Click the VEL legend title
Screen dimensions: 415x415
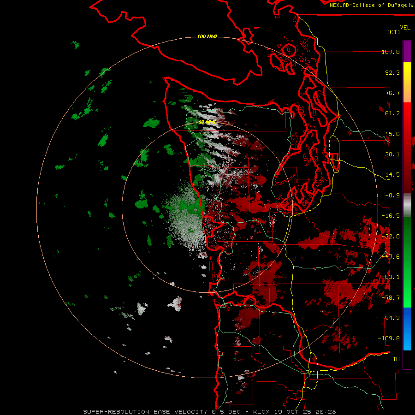[405, 28]
